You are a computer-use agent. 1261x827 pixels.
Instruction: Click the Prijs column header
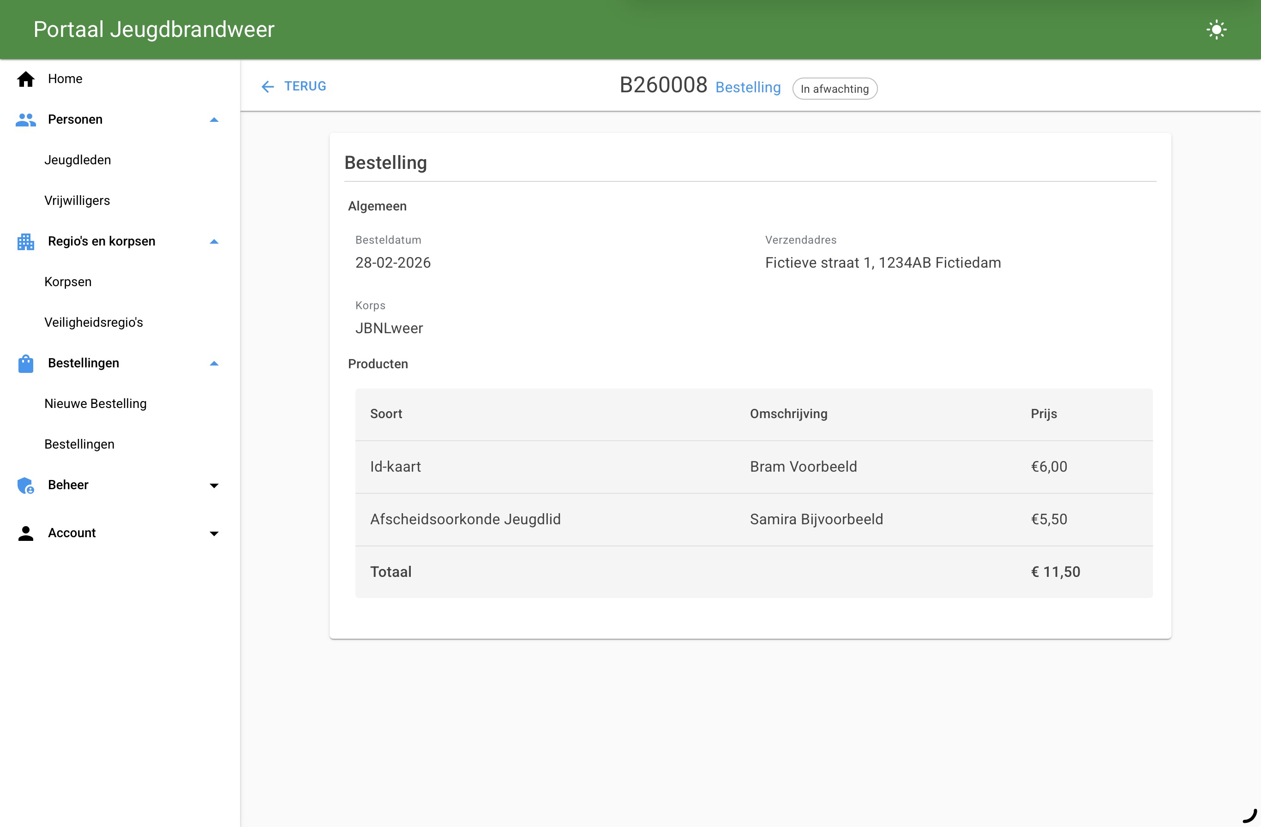1043,414
